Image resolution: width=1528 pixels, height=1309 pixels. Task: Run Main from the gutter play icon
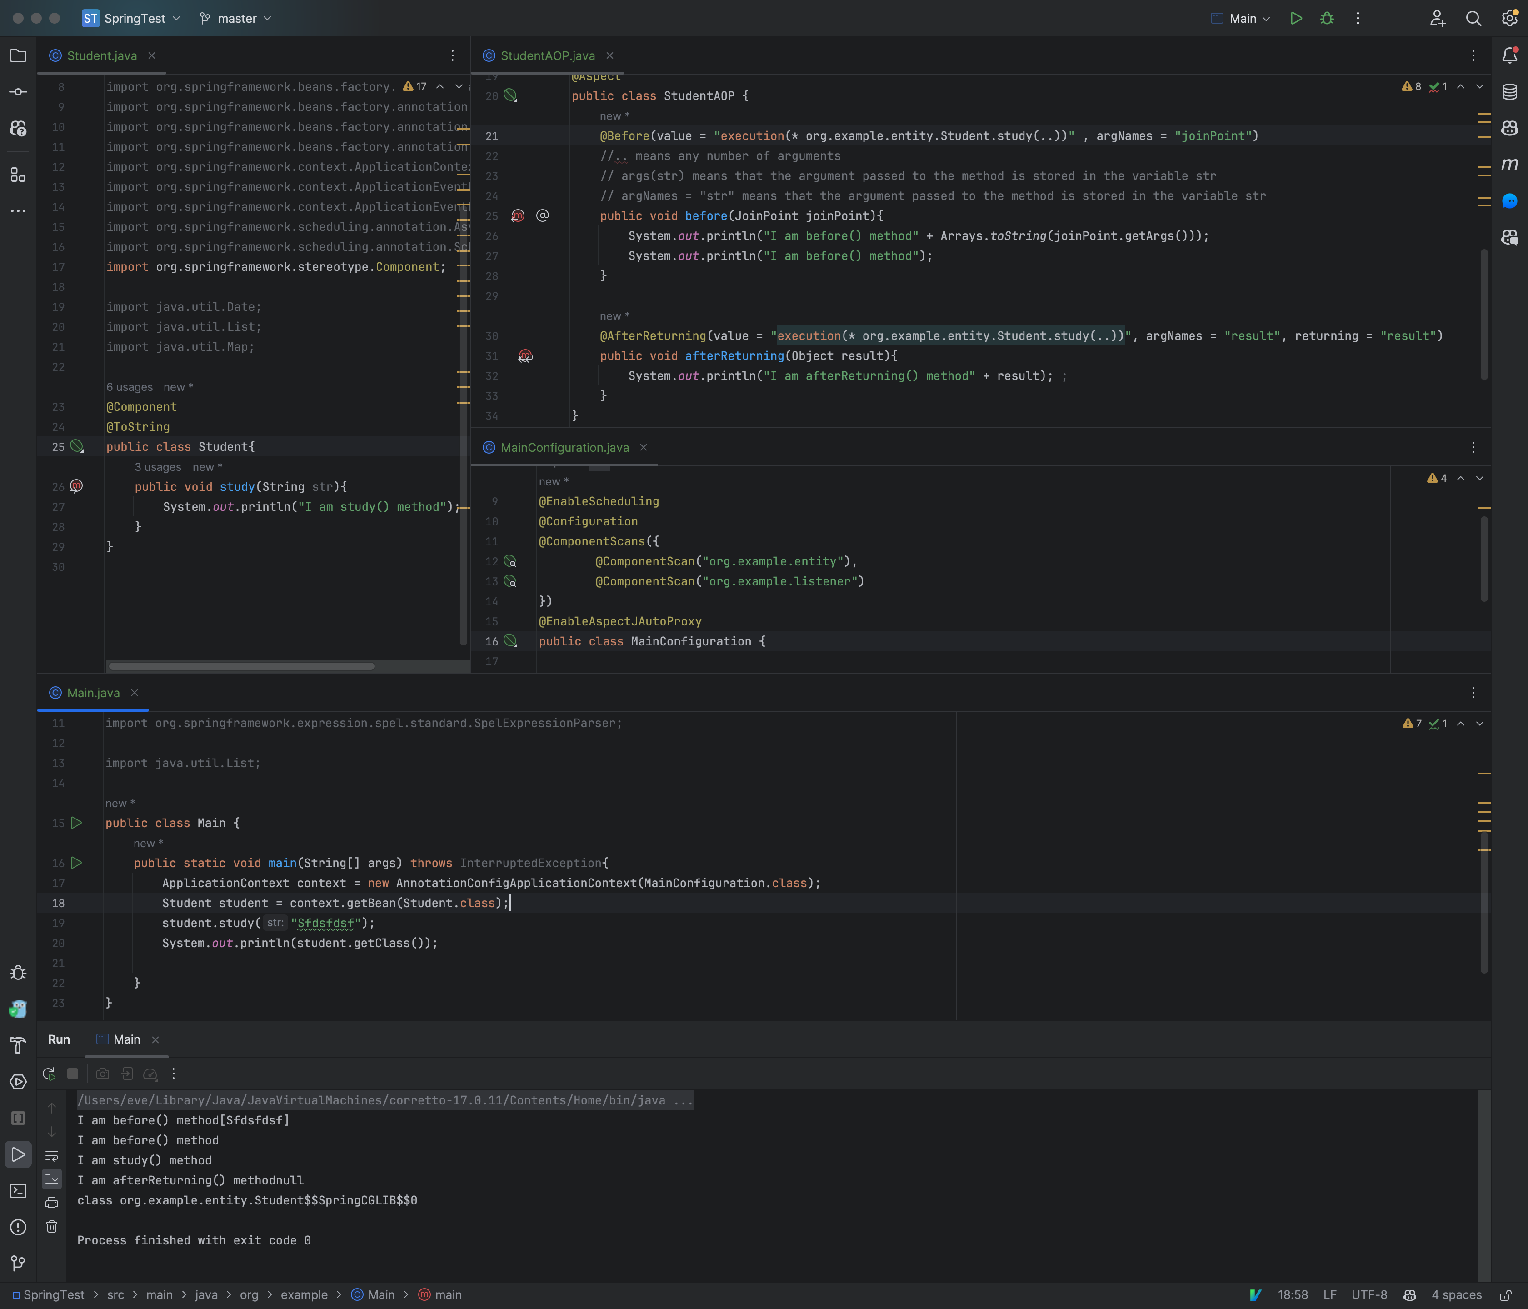pyautogui.click(x=76, y=823)
